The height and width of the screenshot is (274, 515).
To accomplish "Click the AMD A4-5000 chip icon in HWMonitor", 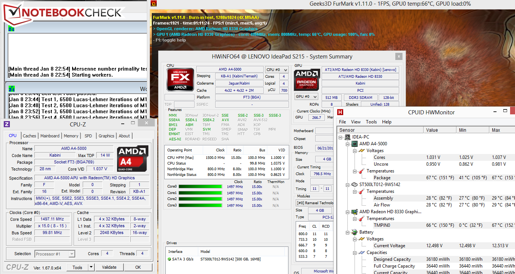I will [355, 144].
